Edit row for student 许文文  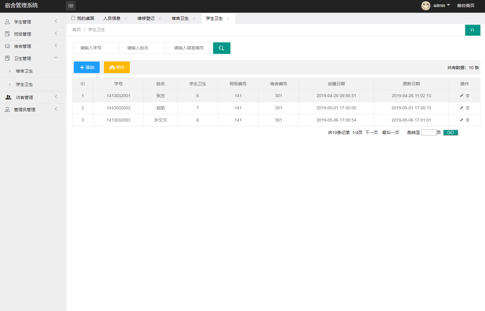tap(462, 120)
